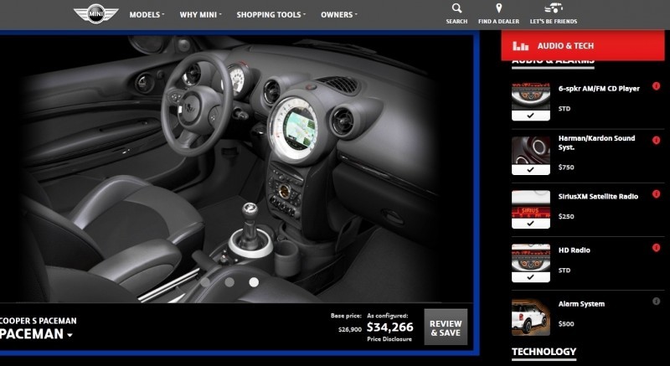Click the Review & Save button
This screenshot has height=366, width=670.
tap(446, 327)
